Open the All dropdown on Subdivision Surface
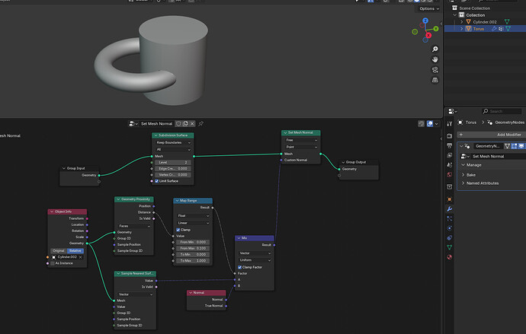 click(173, 150)
